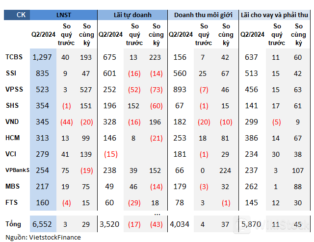Click total margin lending value 5,870
This screenshot has width=314, height=242.
pos(251,224)
